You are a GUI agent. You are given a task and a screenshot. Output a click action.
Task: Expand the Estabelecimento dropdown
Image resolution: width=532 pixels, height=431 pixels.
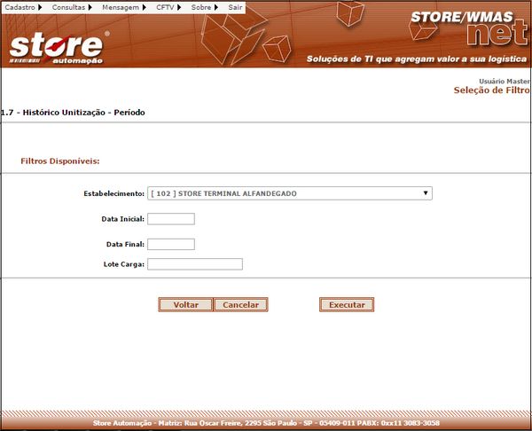click(x=290, y=193)
